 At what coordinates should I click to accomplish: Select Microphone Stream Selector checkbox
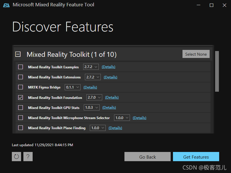pyautogui.click(x=21, y=118)
